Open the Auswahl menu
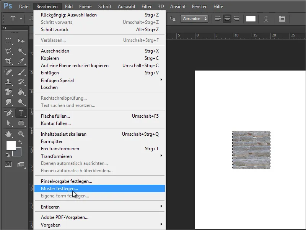The height and width of the screenshot is (230, 306). (x=126, y=7)
